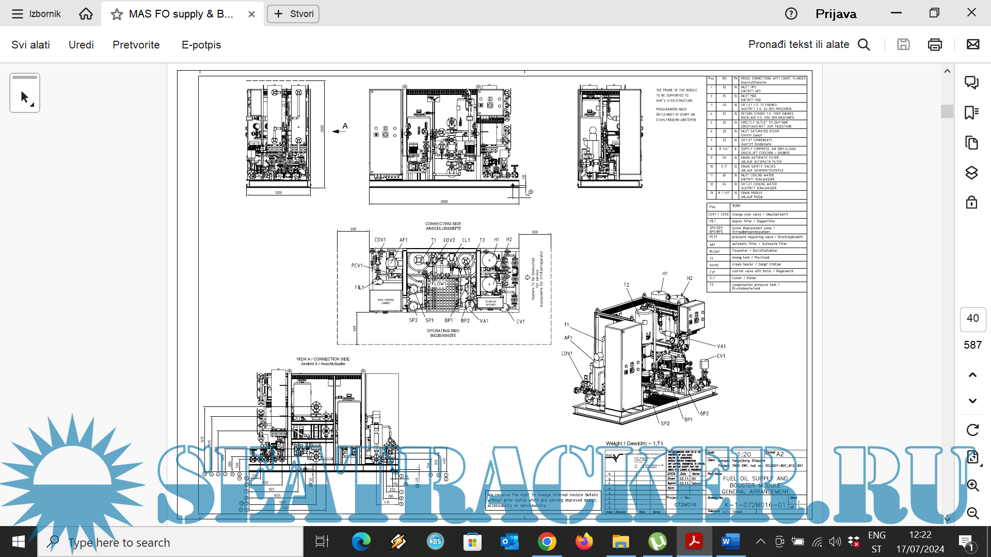Print the document with printer icon

coord(935,45)
